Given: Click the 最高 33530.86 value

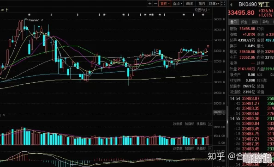Looking at the screenshot, I should click(247, 52).
